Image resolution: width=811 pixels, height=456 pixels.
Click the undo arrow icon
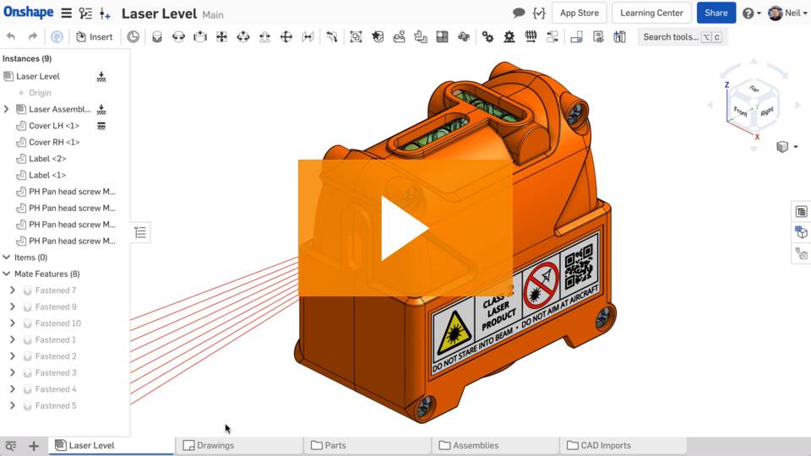click(x=11, y=37)
